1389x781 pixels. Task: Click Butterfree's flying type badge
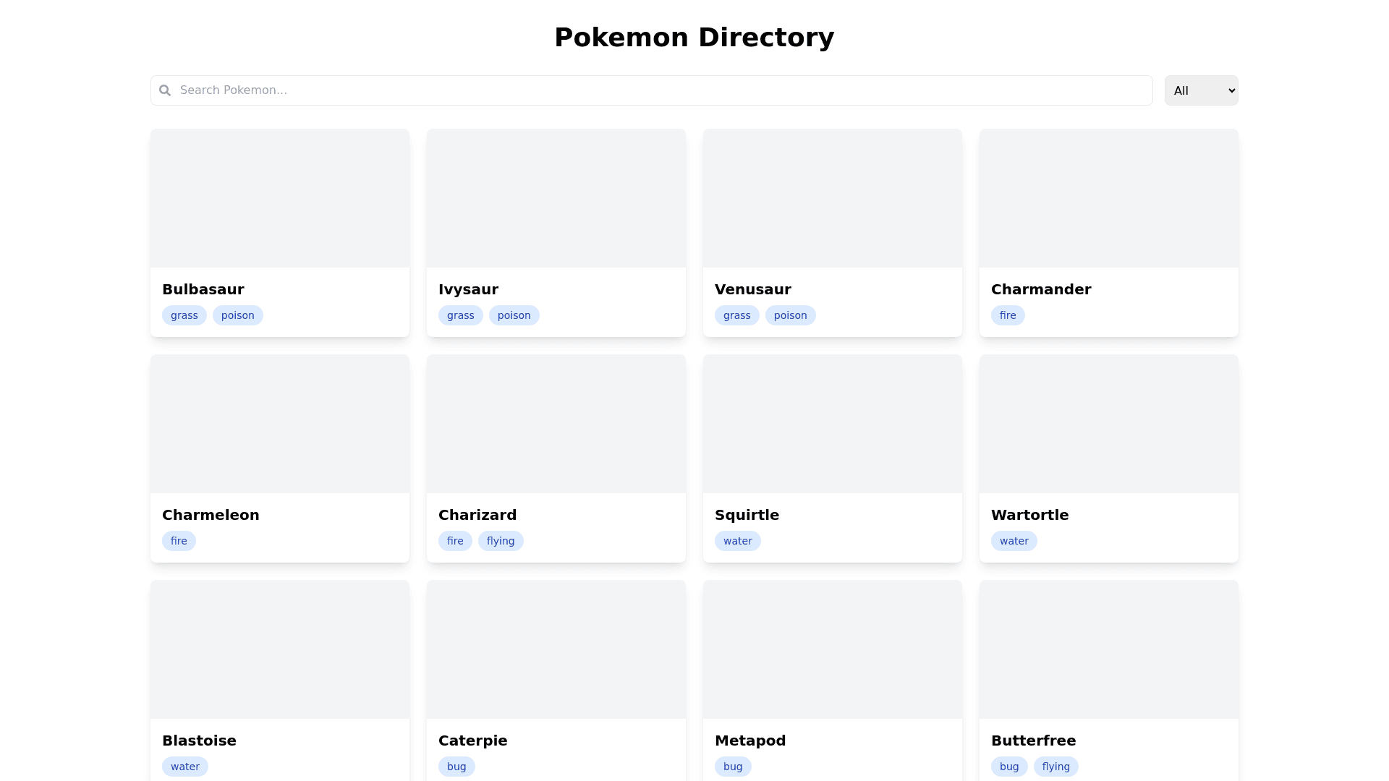coord(1055,767)
